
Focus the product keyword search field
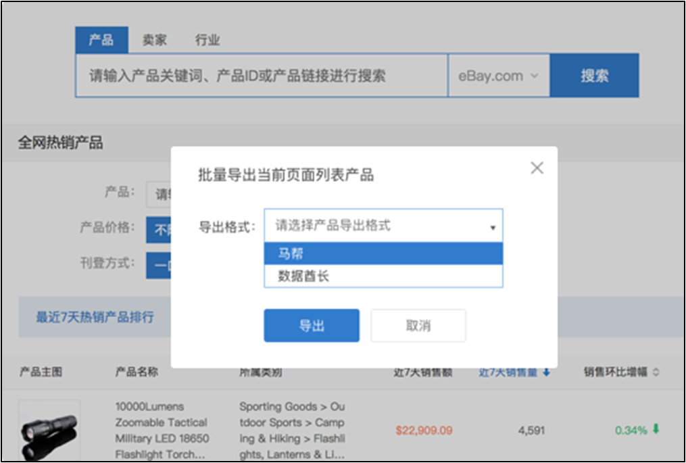[261, 76]
